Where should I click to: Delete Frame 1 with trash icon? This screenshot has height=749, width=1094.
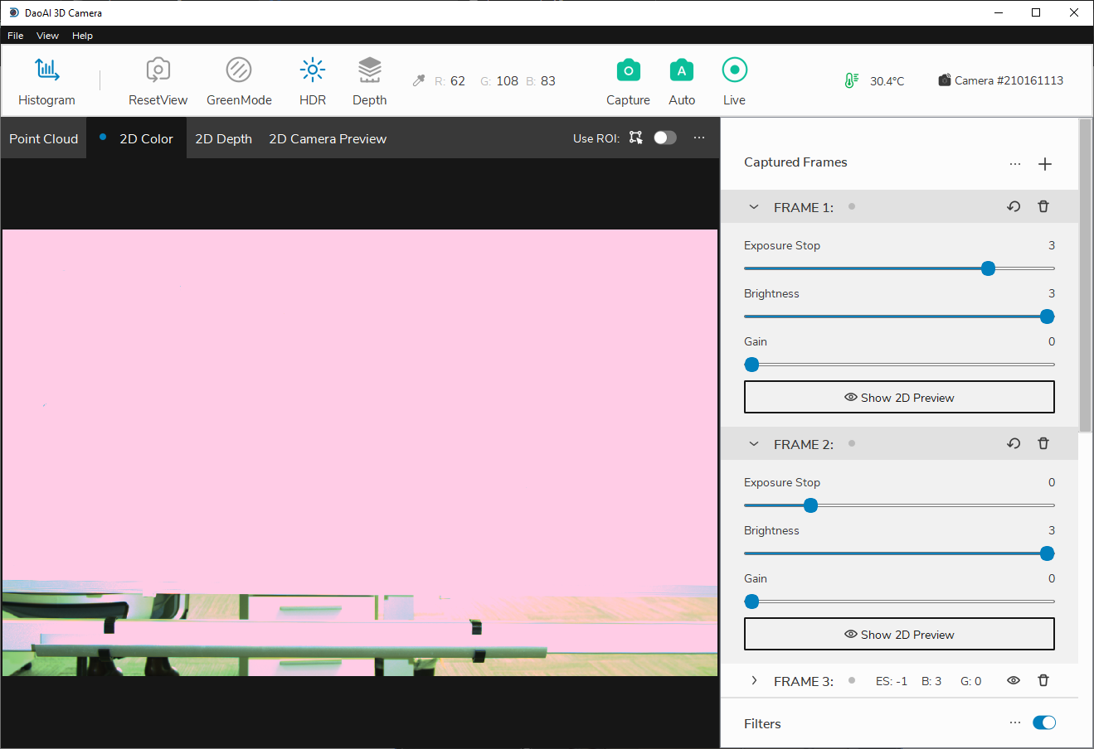[x=1043, y=207]
